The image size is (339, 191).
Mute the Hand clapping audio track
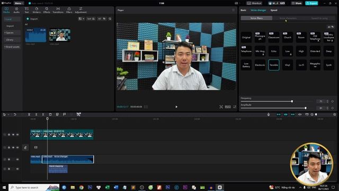coord(17,169)
